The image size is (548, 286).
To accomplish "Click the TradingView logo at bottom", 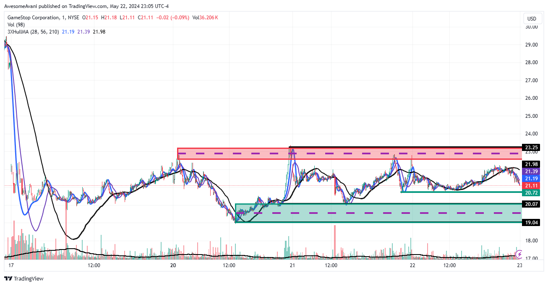I will [23, 278].
